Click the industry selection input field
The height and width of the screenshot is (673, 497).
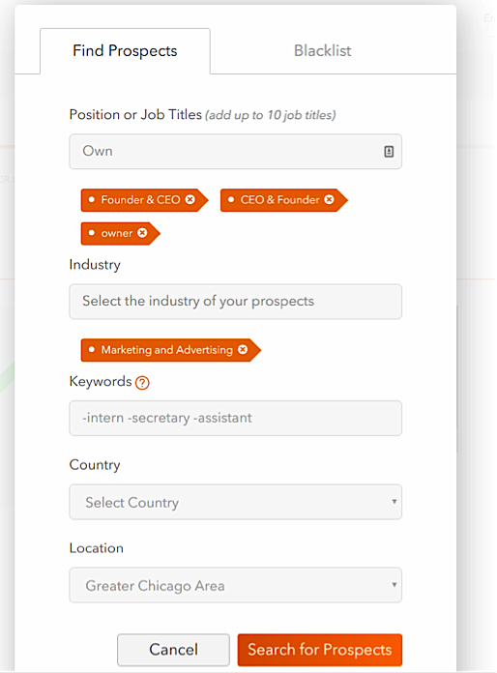point(236,302)
